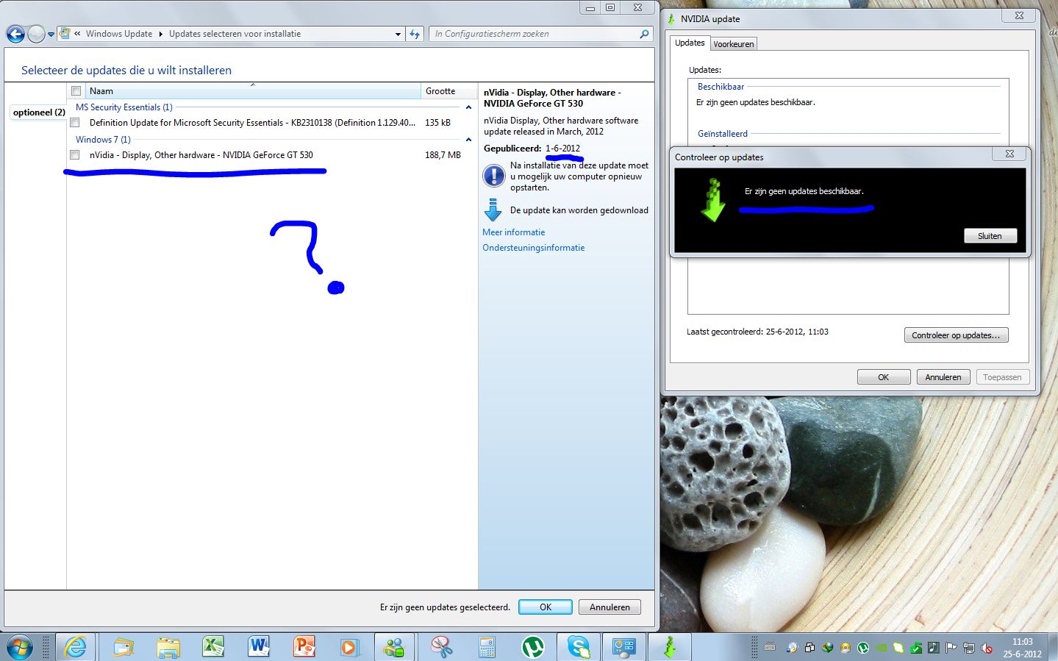
Task: Select the MS Security Essentials (1) group label
Action: pyautogui.click(x=124, y=107)
